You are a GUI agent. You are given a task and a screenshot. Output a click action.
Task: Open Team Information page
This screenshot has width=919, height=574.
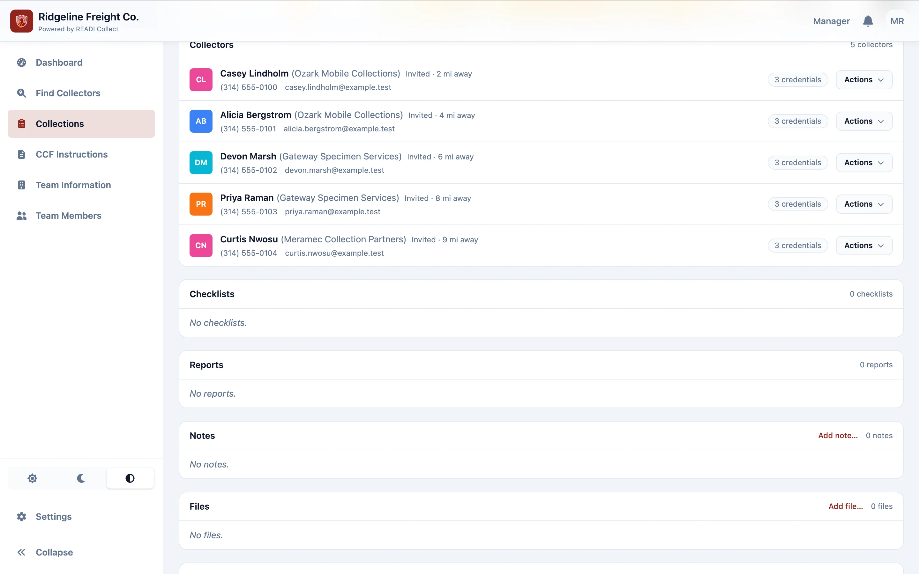81,185
